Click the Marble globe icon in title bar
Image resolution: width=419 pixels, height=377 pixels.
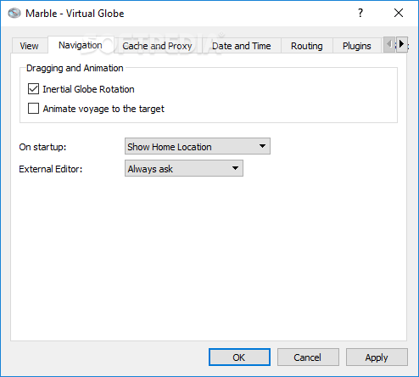tap(14, 14)
